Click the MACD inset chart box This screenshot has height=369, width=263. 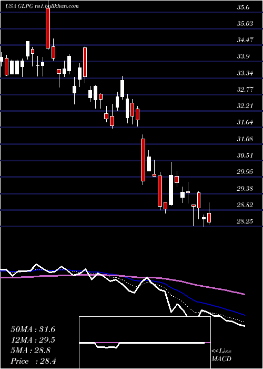[145, 343]
